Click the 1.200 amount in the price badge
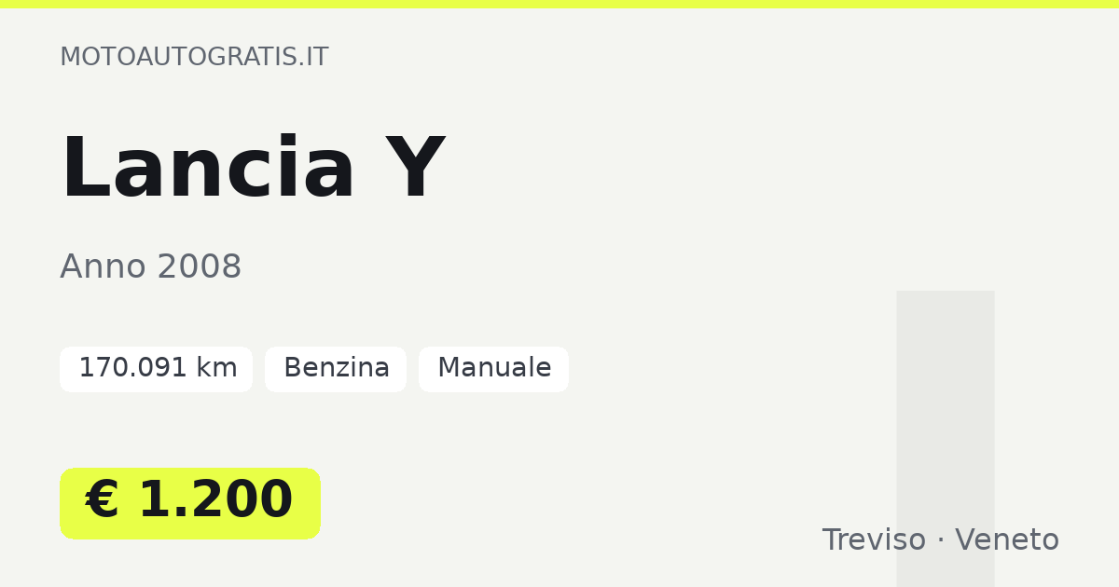 pyautogui.click(x=215, y=501)
